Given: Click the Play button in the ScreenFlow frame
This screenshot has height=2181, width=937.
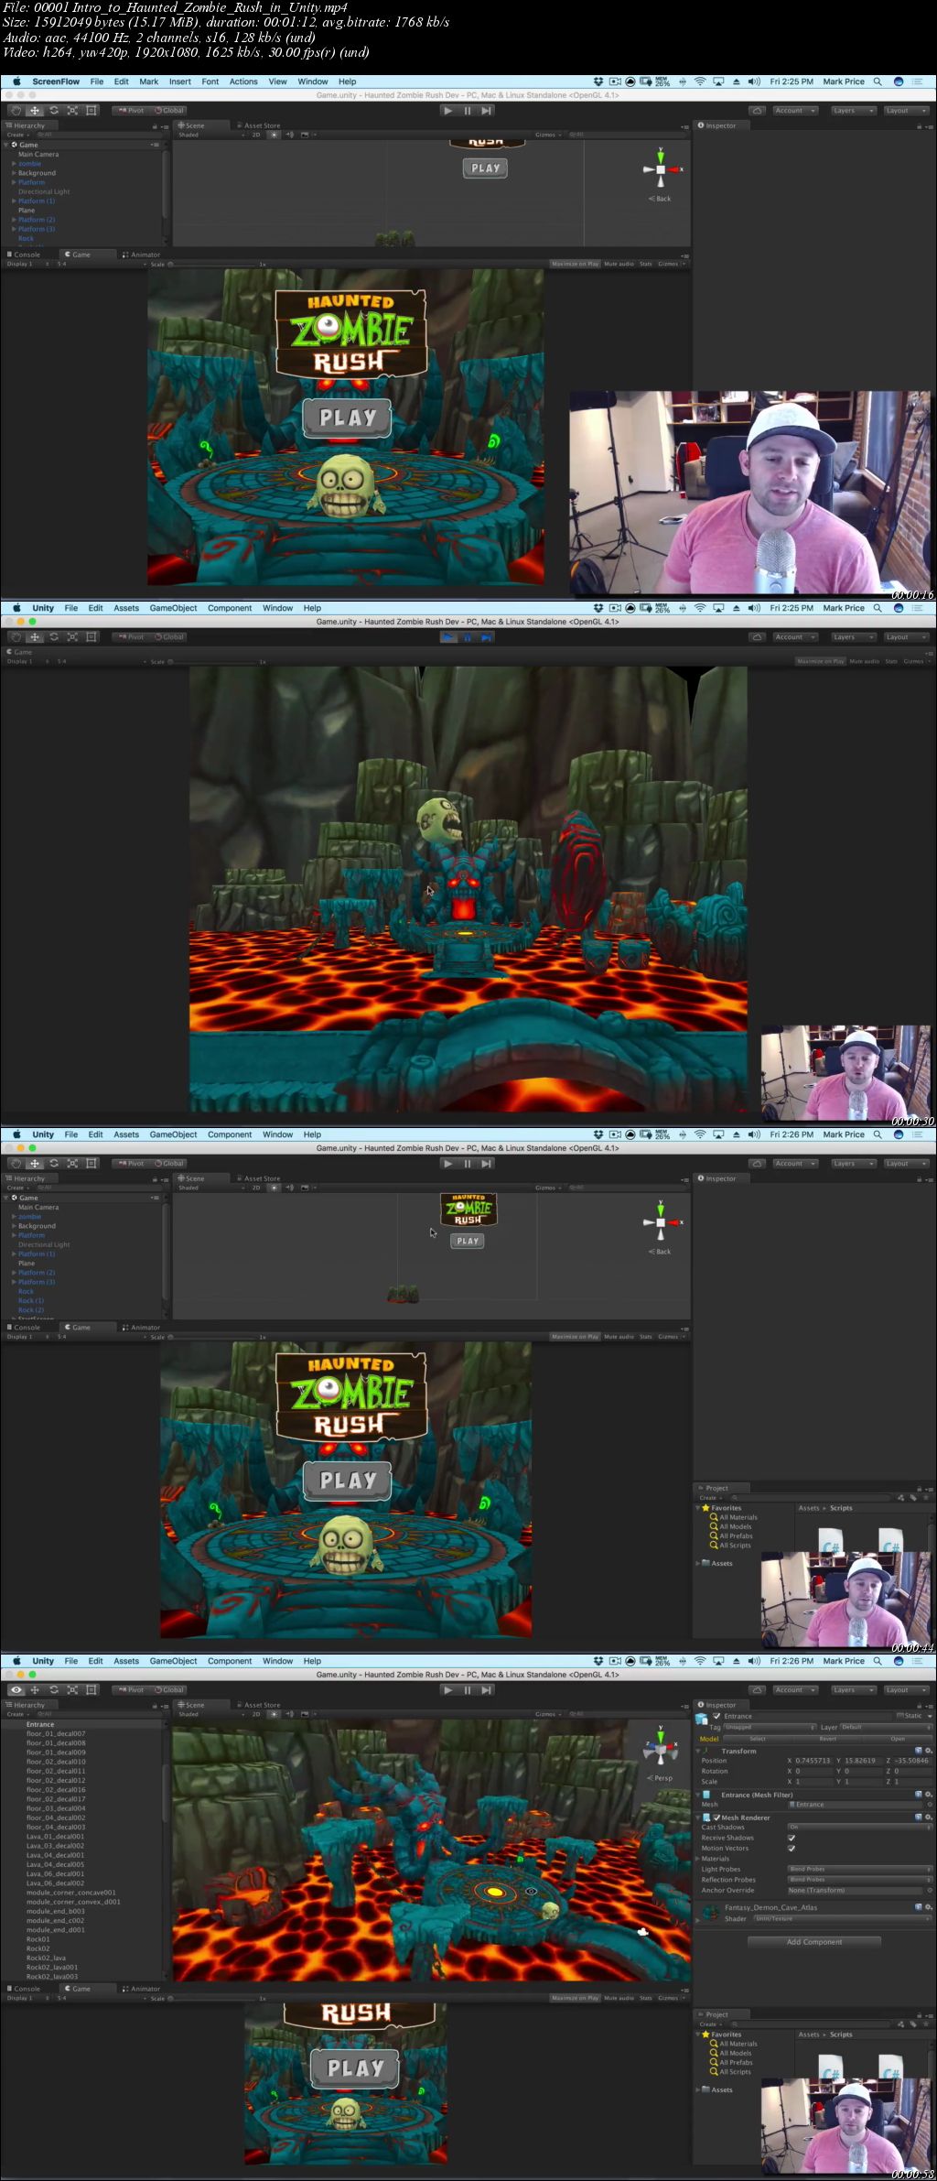Looking at the screenshot, I should (448, 111).
